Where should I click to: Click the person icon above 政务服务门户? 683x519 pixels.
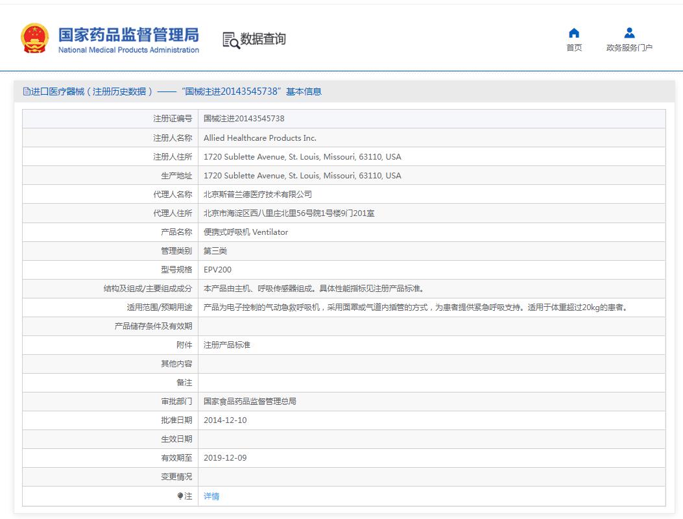coord(629,31)
